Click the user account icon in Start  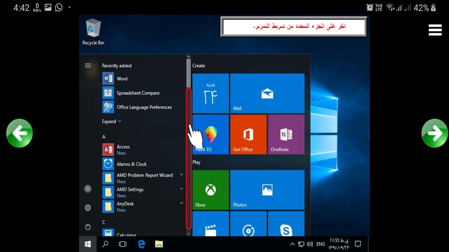(x=88, y=189)
